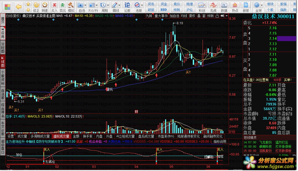Viewport: 298px width, 171px height.
Task: Click the 测速 clock icon
Action: click(x=45, y=5)
